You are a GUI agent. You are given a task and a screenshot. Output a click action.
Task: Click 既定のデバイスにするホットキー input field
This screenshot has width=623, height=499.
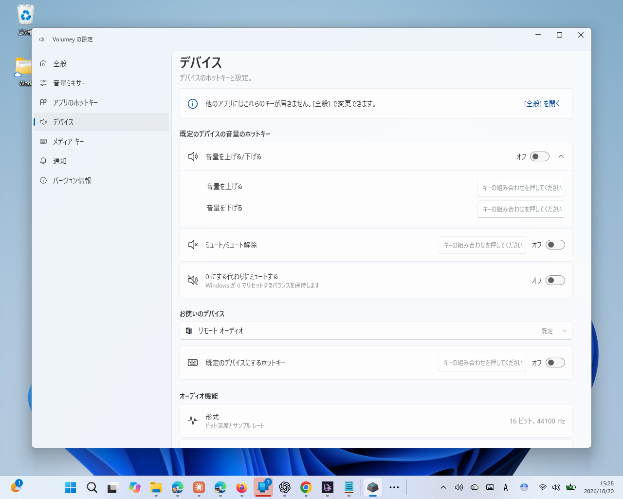pos(482,363)
